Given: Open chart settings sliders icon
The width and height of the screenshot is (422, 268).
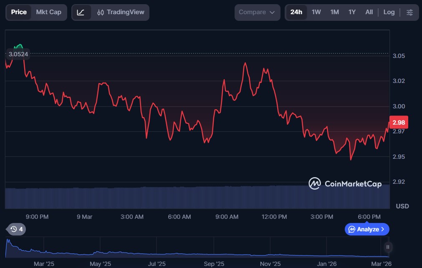Looking at the screenshot, I should pos(409,13).
